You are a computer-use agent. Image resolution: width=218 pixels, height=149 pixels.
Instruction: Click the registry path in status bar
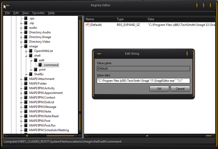pos(62,142)
